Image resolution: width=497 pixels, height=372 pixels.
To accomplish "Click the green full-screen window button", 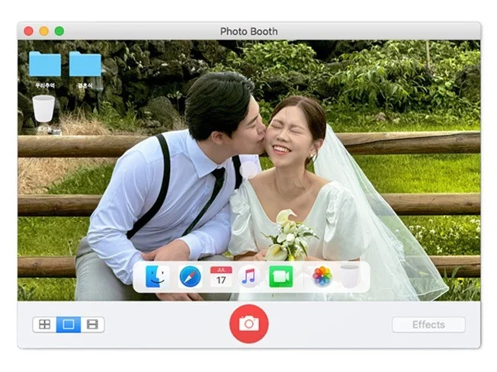I will [x=59, y=31].
